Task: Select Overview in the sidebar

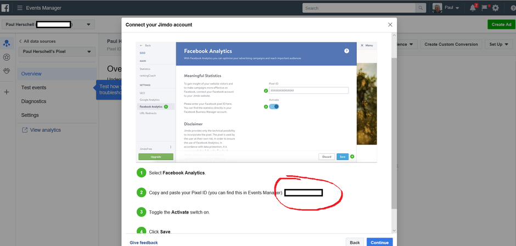Action: [x=57, y=74]
